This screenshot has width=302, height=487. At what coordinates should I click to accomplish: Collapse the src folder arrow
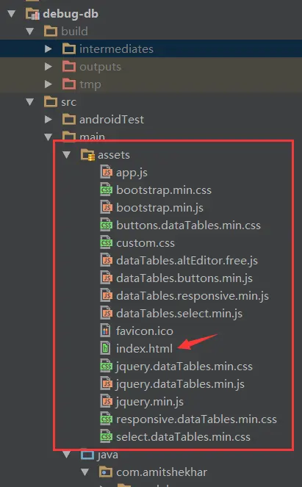[x=30, y=101]
